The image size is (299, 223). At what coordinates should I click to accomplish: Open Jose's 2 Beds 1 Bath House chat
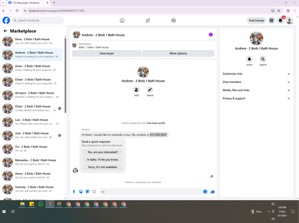pos(32,135)
